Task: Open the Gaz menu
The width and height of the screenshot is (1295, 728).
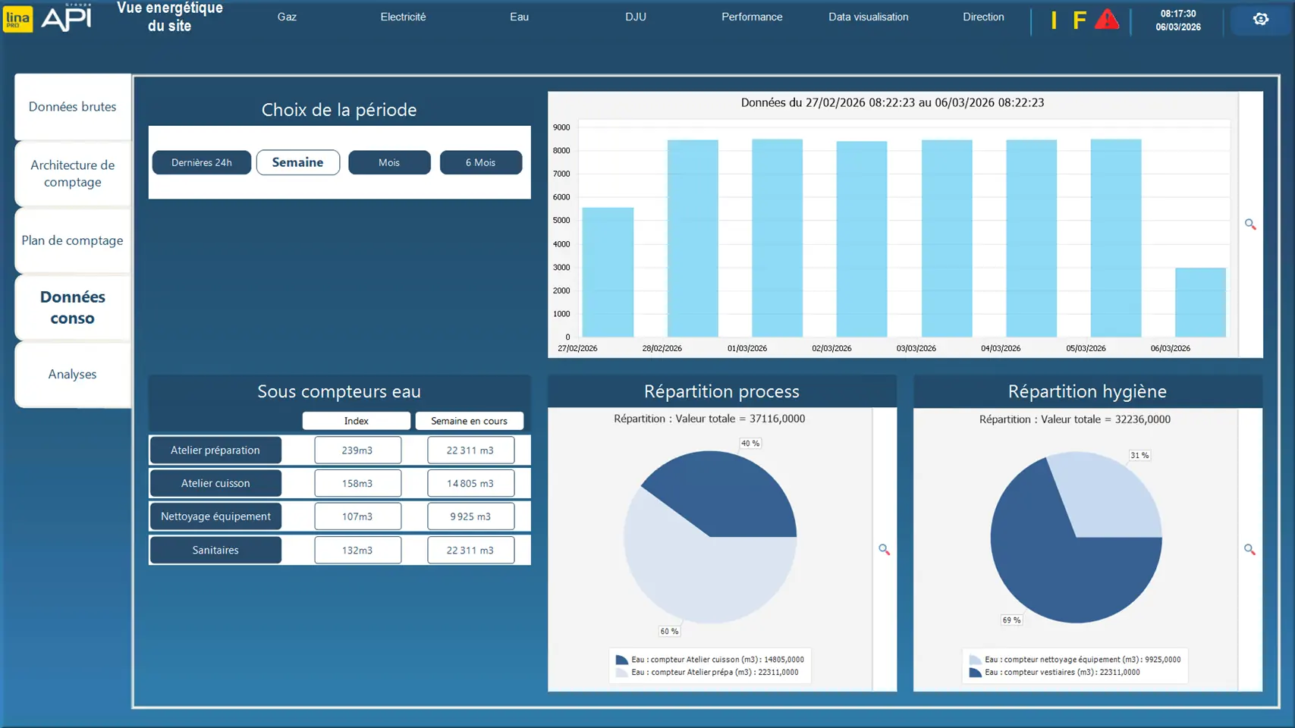Action: click(287, 17)
